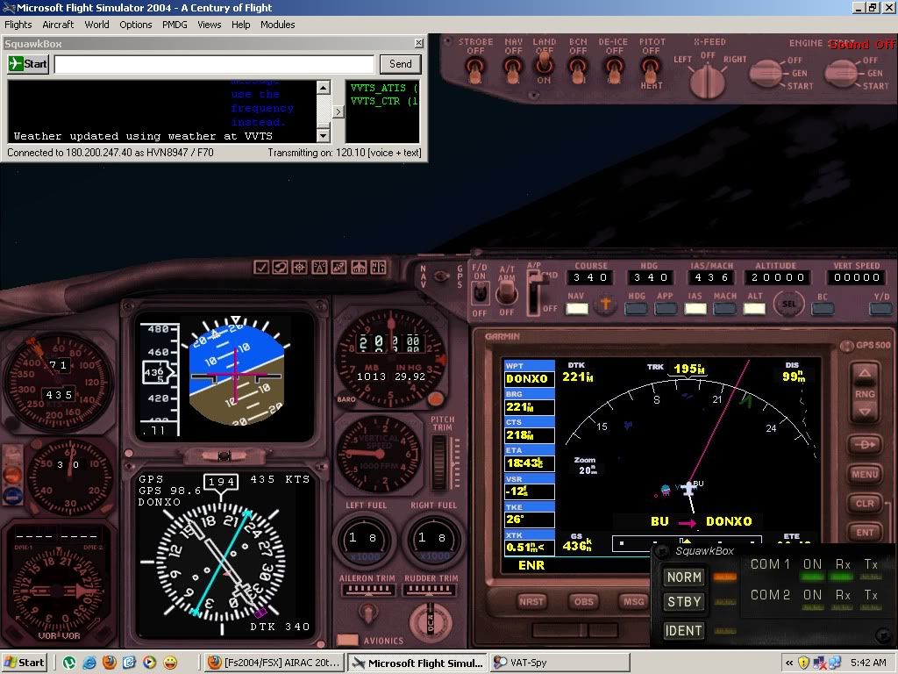Image resolution: width=898 pixels, height=674 pixels.
Task: Open the PMDG menu
Action: click(x=175, y=25)
